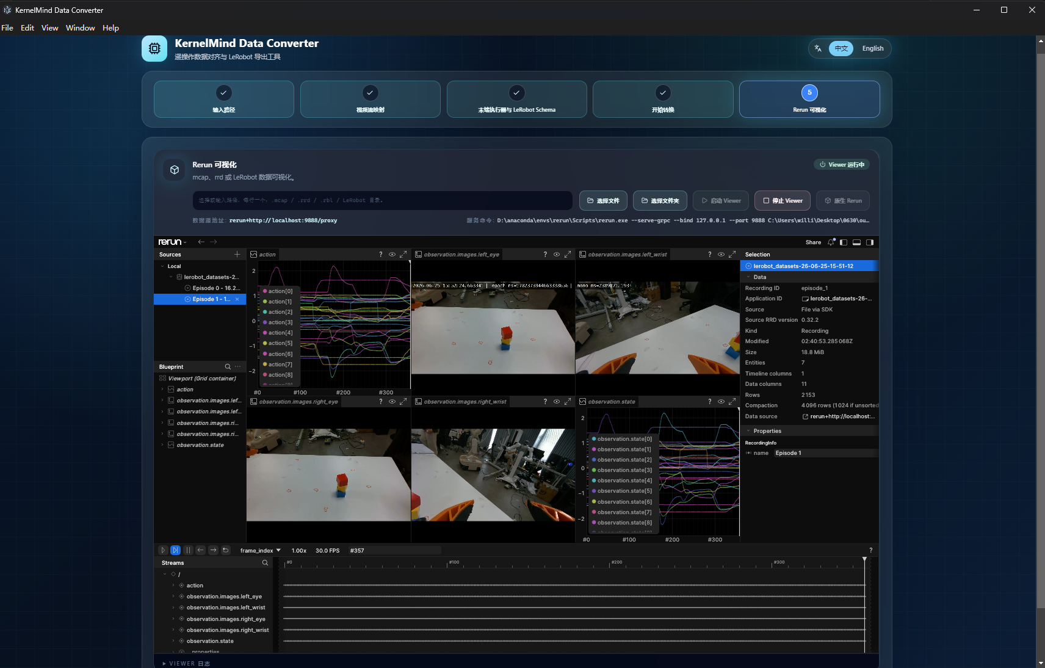Toggle visibility of observation.state view
Screen dimensions: 1045x668
pyautogui.click(x=721, y=402)
